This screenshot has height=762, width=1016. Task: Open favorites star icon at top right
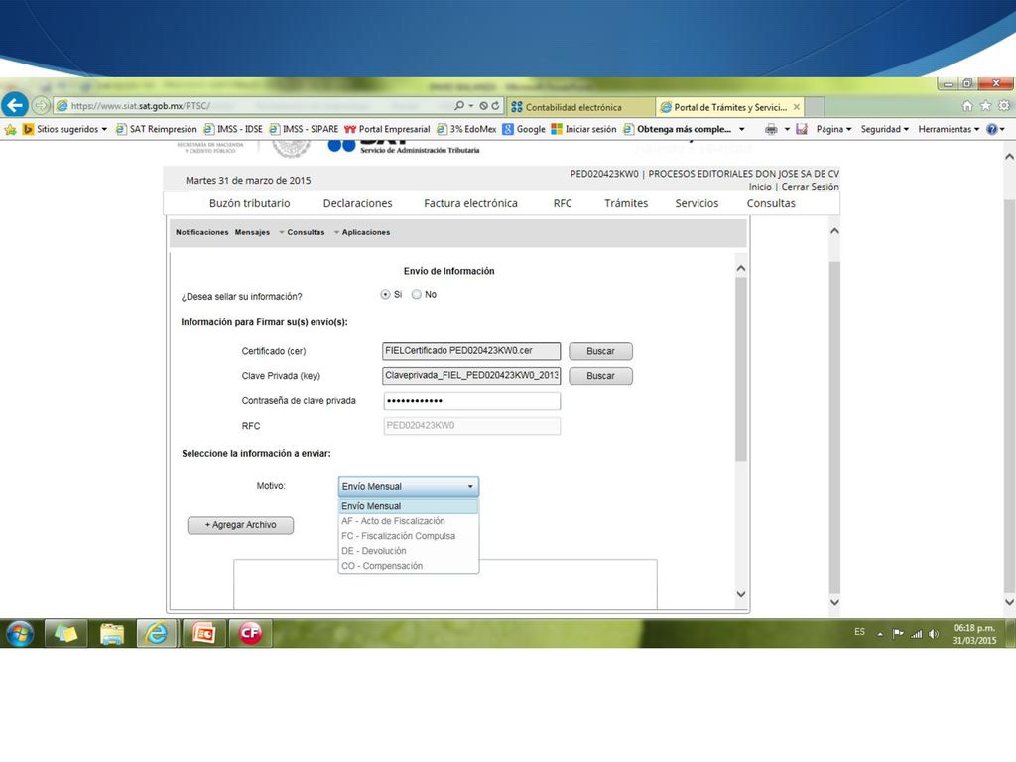[x=985, y=105]
